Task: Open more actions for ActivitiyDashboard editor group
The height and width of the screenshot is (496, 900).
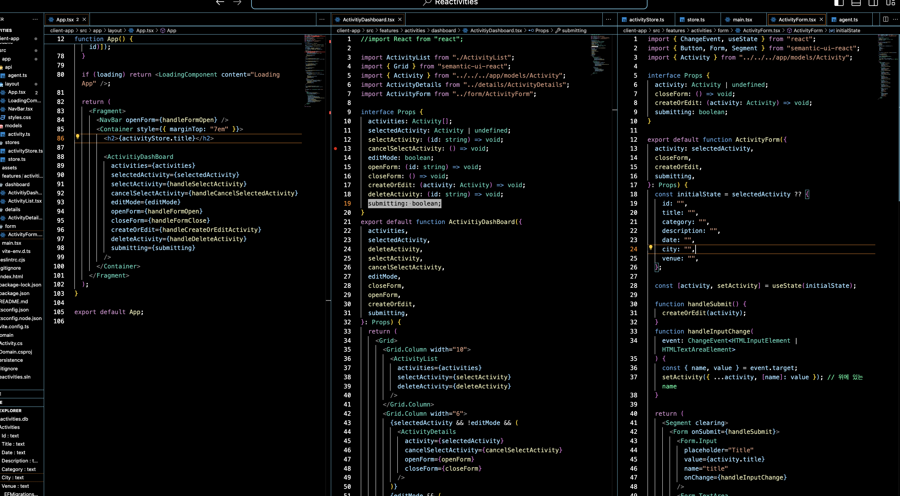Action: pyautogui.click(x=608, y=19)
